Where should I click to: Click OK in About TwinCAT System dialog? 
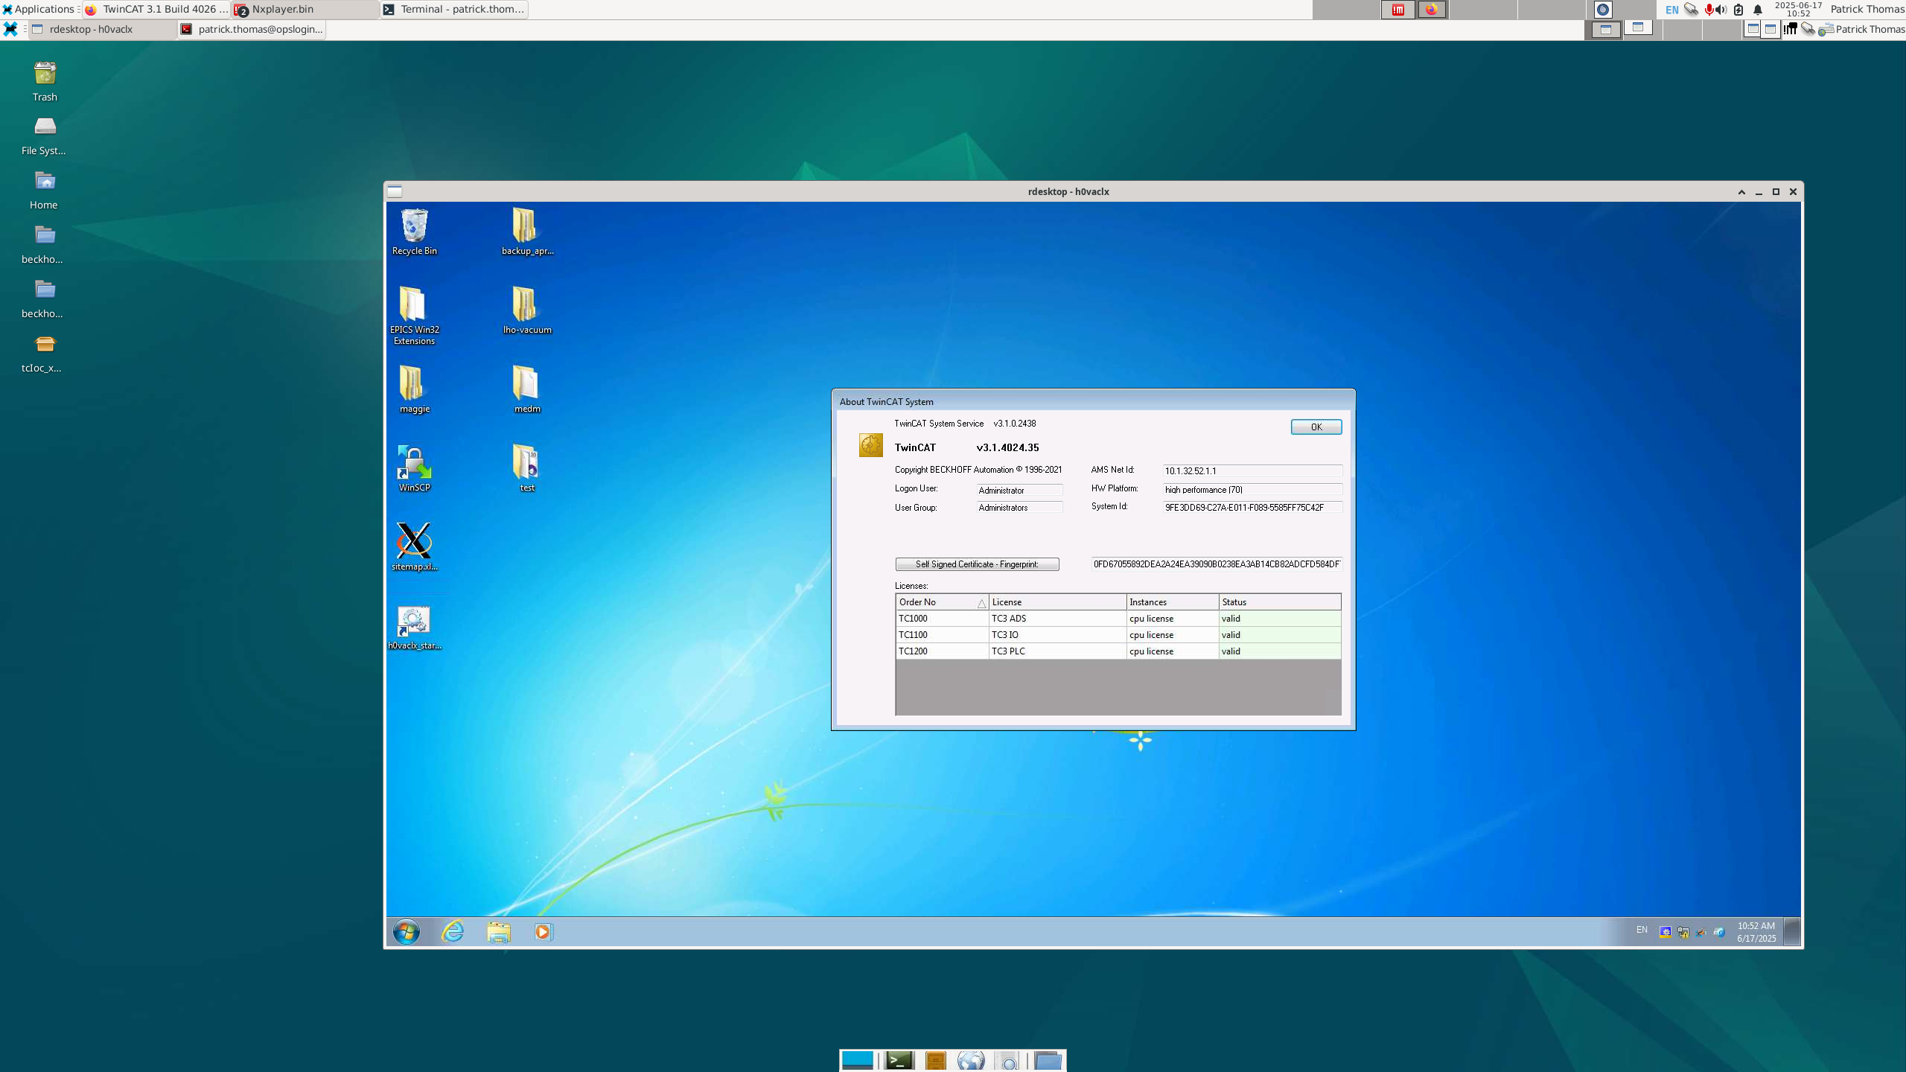pos(1316,427)
